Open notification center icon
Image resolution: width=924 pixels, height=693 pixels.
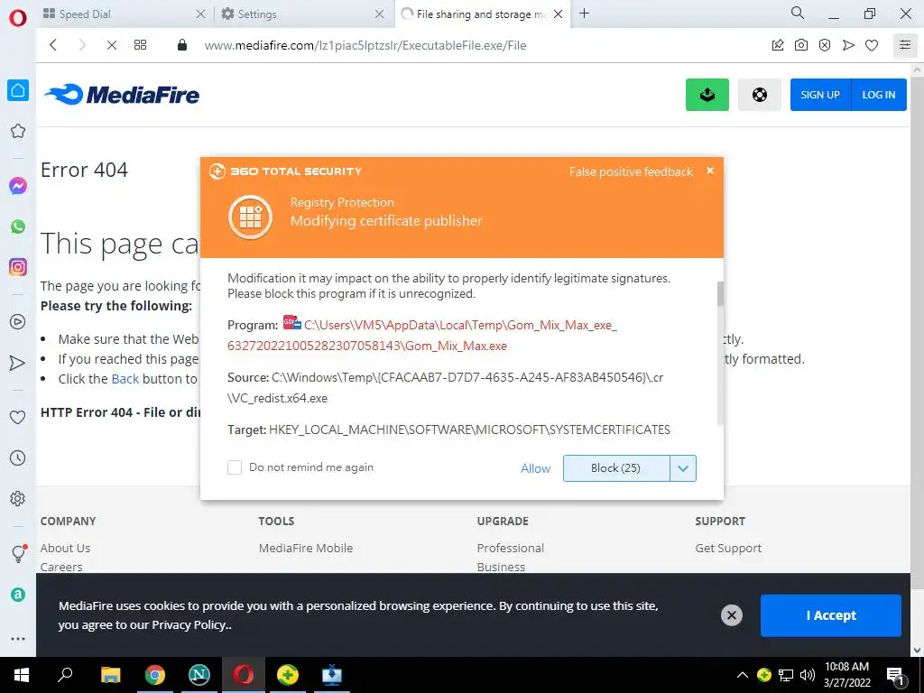895,676
